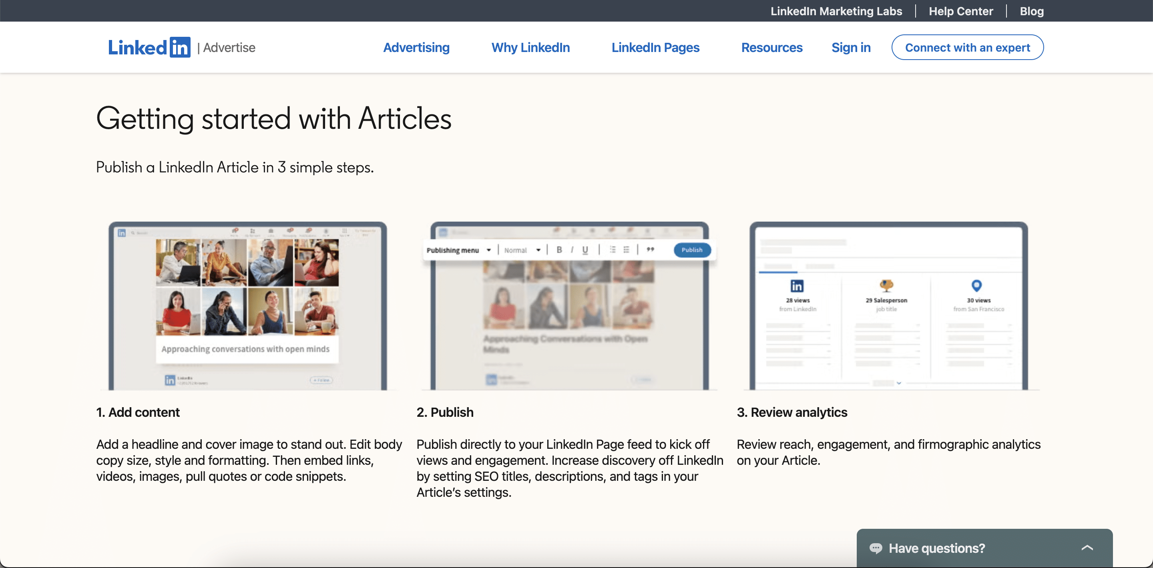Click the LinkedIn logo in header
The width and height of the screenshot is (1153, 568).
click(149, 48)
